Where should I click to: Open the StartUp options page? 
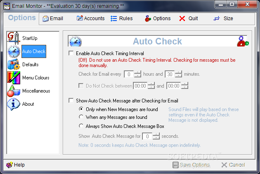(30, 38)
